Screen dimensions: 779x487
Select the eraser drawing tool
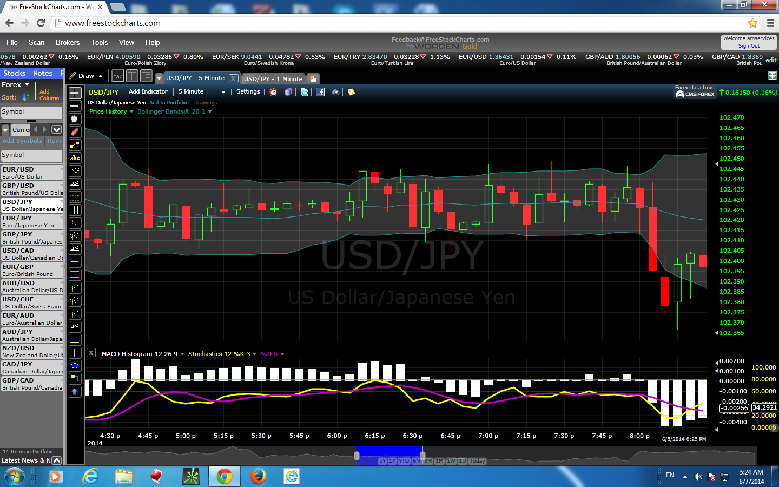75,132
